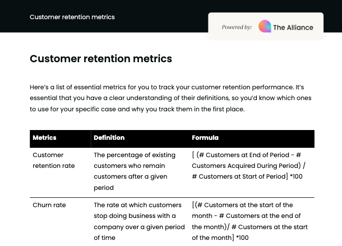342x246 pixels.
Task: Click the retention rate definition text
Action: pos(135,171)
